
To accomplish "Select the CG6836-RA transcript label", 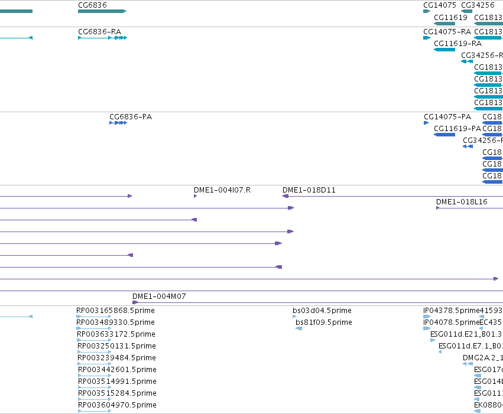I will click(99, 32).
